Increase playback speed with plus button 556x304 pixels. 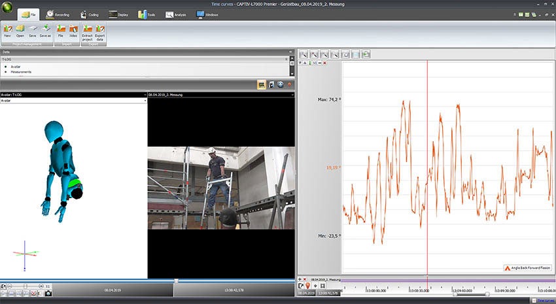[x=41, y=286]
